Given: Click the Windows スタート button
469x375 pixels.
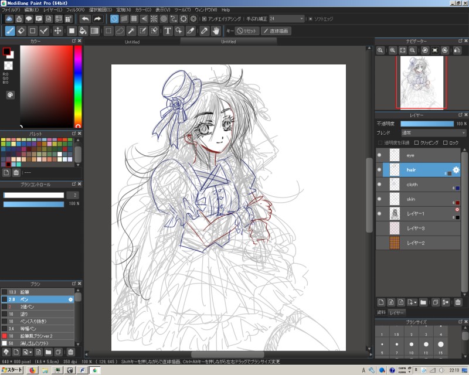Looking at the screenshot, I should tap(12, 370).
